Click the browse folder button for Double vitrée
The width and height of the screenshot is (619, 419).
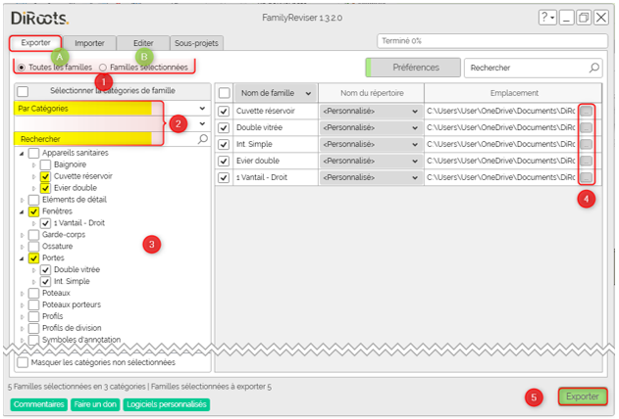pyautogui.click(x=586, y=128)
